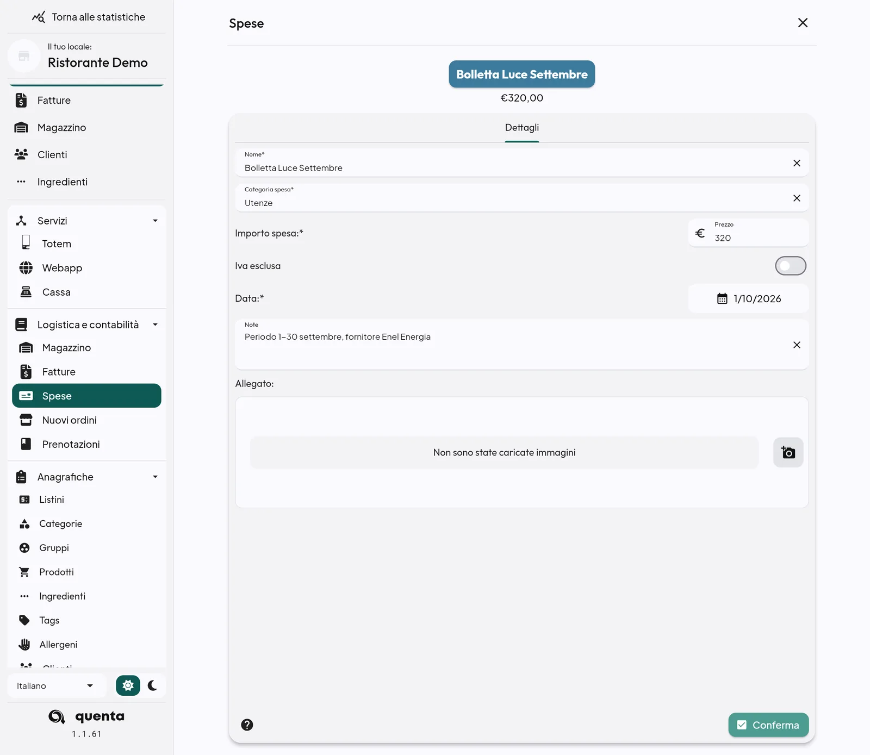Collapse Logistica e contabilità section arrow

pos(155,325)
